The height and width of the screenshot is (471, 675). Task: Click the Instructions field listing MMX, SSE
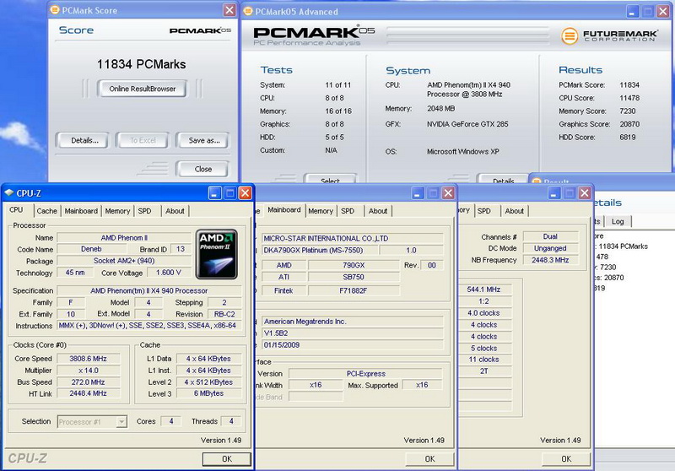pyautogui.click(x=149, y=326)
